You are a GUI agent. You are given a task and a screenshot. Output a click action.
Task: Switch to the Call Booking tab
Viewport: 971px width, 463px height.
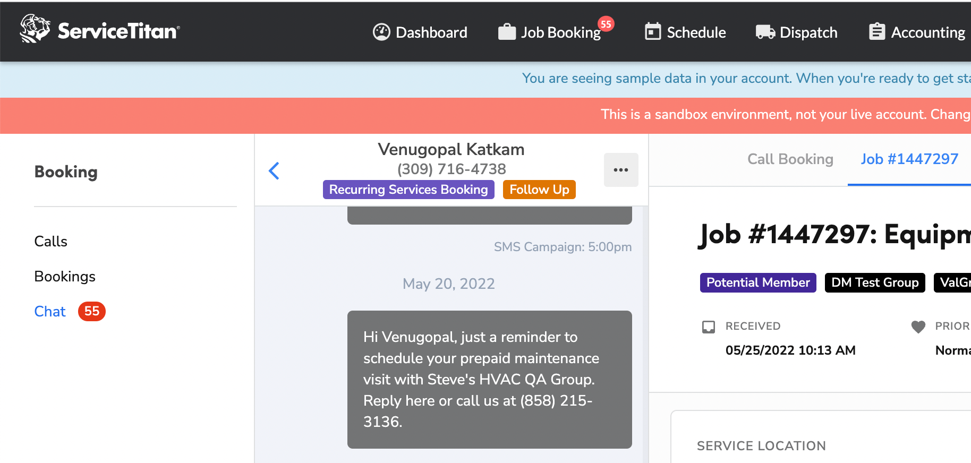[790, 159]
